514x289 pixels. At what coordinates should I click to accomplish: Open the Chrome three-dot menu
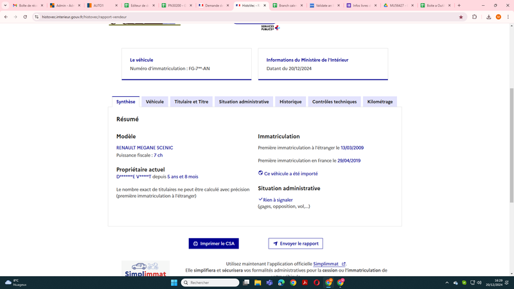coord(508,17)
